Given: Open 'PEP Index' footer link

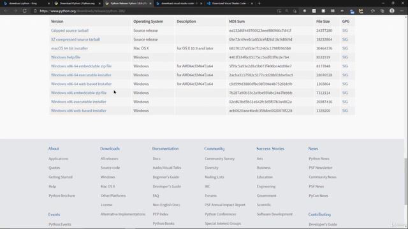Looking at the screenshot, I should pos(161,214).
